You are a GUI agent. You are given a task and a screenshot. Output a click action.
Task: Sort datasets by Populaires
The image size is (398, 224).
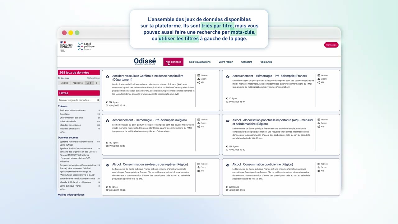pyautogui.click(x=78, y=83)
